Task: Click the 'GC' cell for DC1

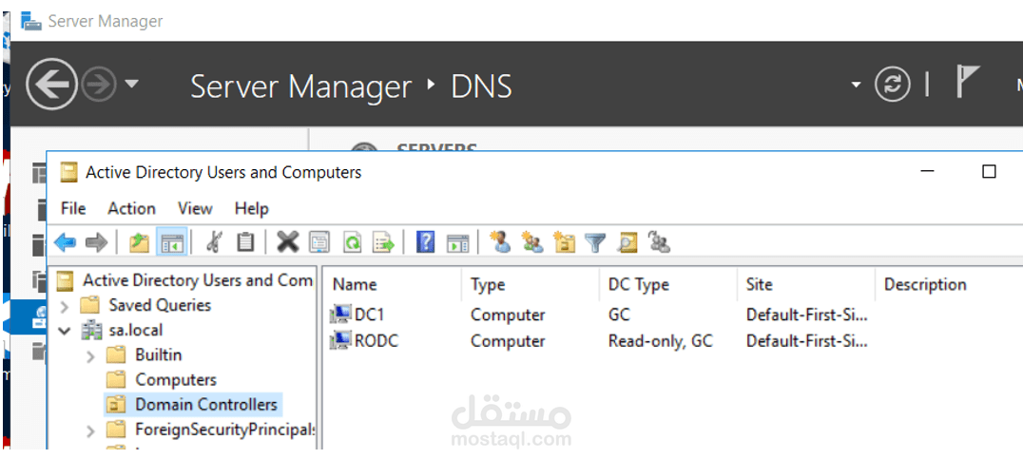Action: (619, 315)
